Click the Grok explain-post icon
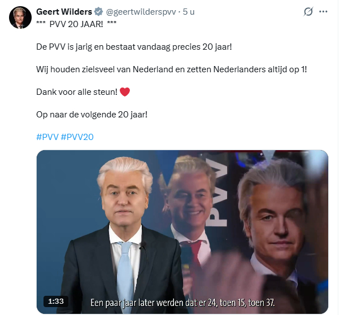Image resolution: width=344 pixels, height=315 pixels. point(308,12)
